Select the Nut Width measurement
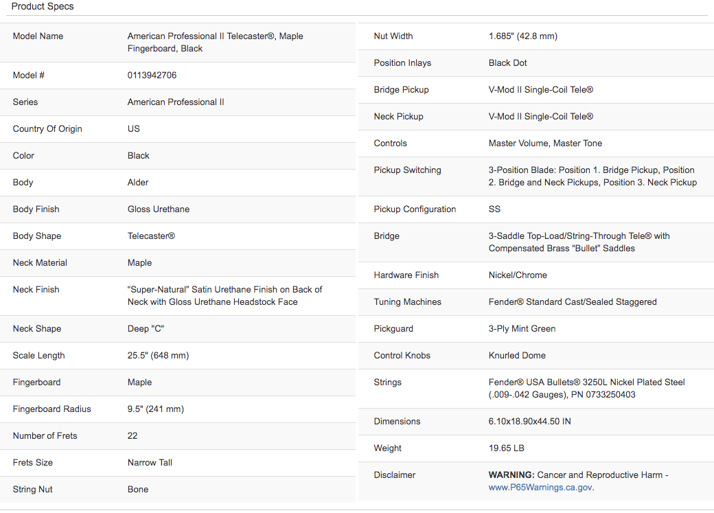 (x=522, y=36)
